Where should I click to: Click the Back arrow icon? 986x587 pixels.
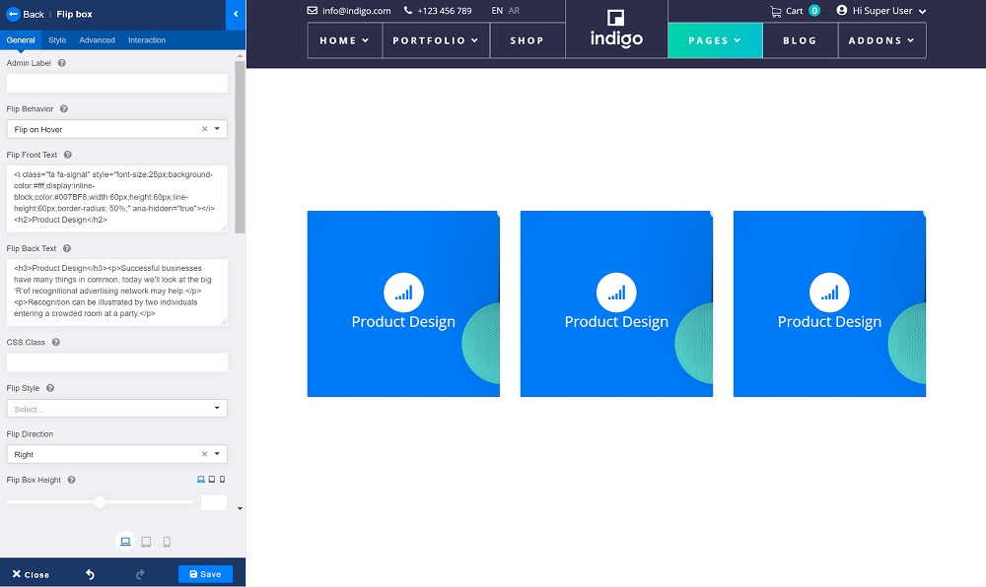click(14, 15)
